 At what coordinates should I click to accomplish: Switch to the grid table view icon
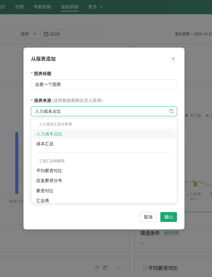click(106, 267)
